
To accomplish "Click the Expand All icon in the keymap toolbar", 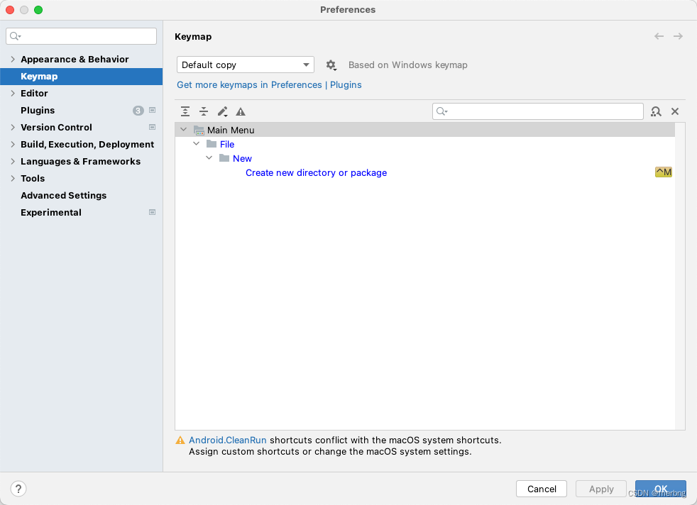I will point(185,111).
